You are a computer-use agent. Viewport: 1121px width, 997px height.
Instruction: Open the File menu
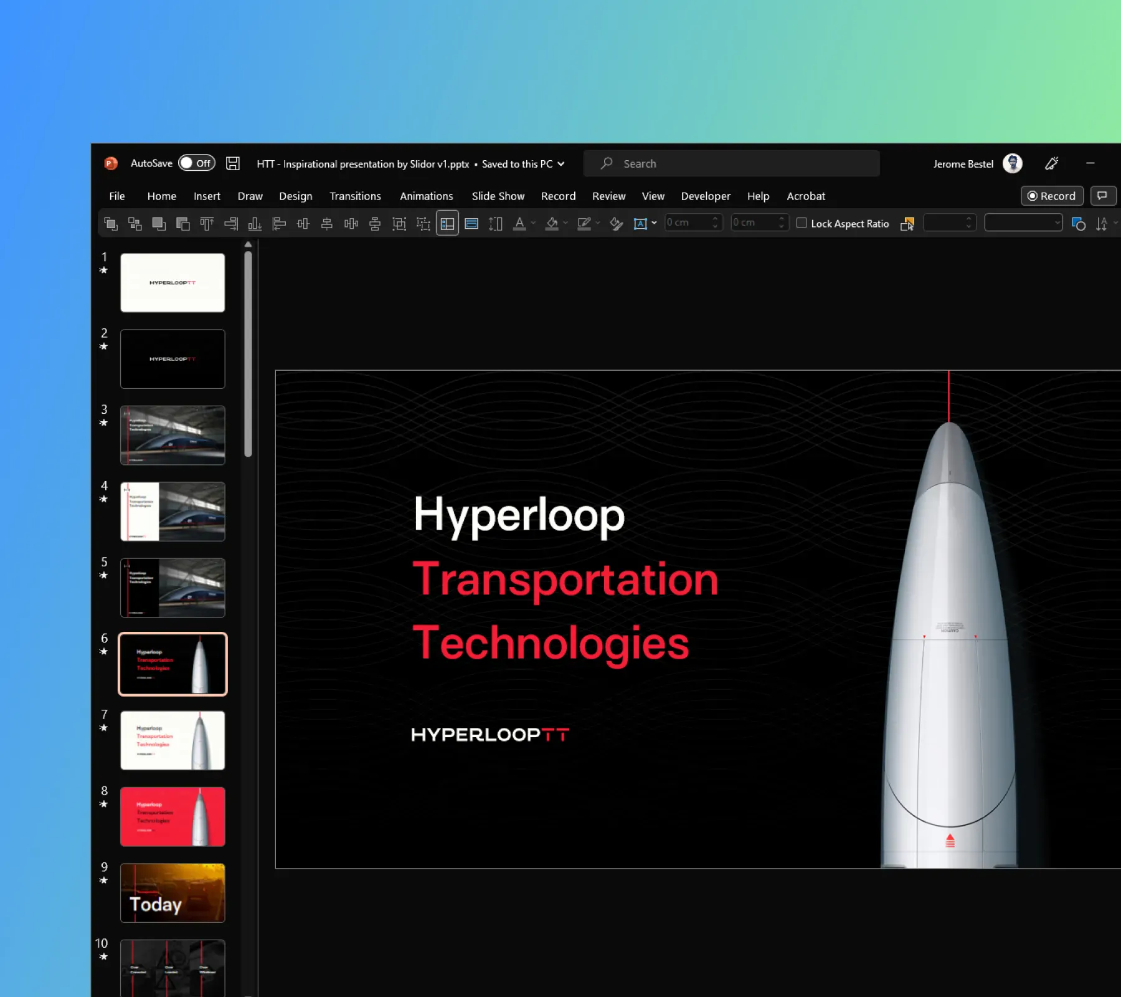click(117, 196)
